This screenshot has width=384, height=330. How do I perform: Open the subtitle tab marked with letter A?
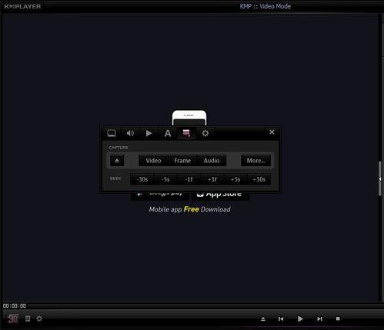click(168, 133)
